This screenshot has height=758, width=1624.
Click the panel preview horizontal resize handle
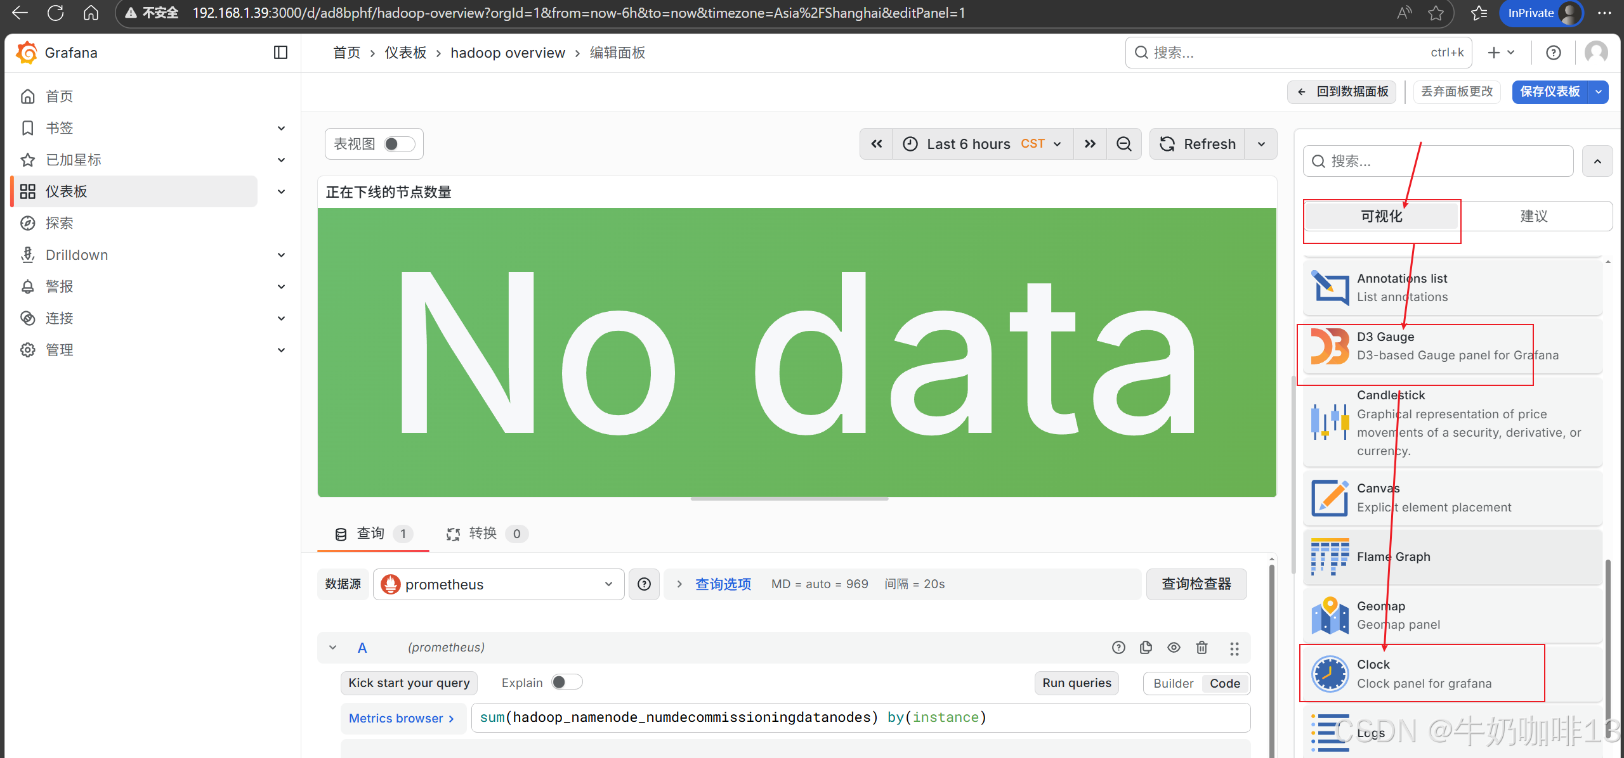click(x=789, y=499)
